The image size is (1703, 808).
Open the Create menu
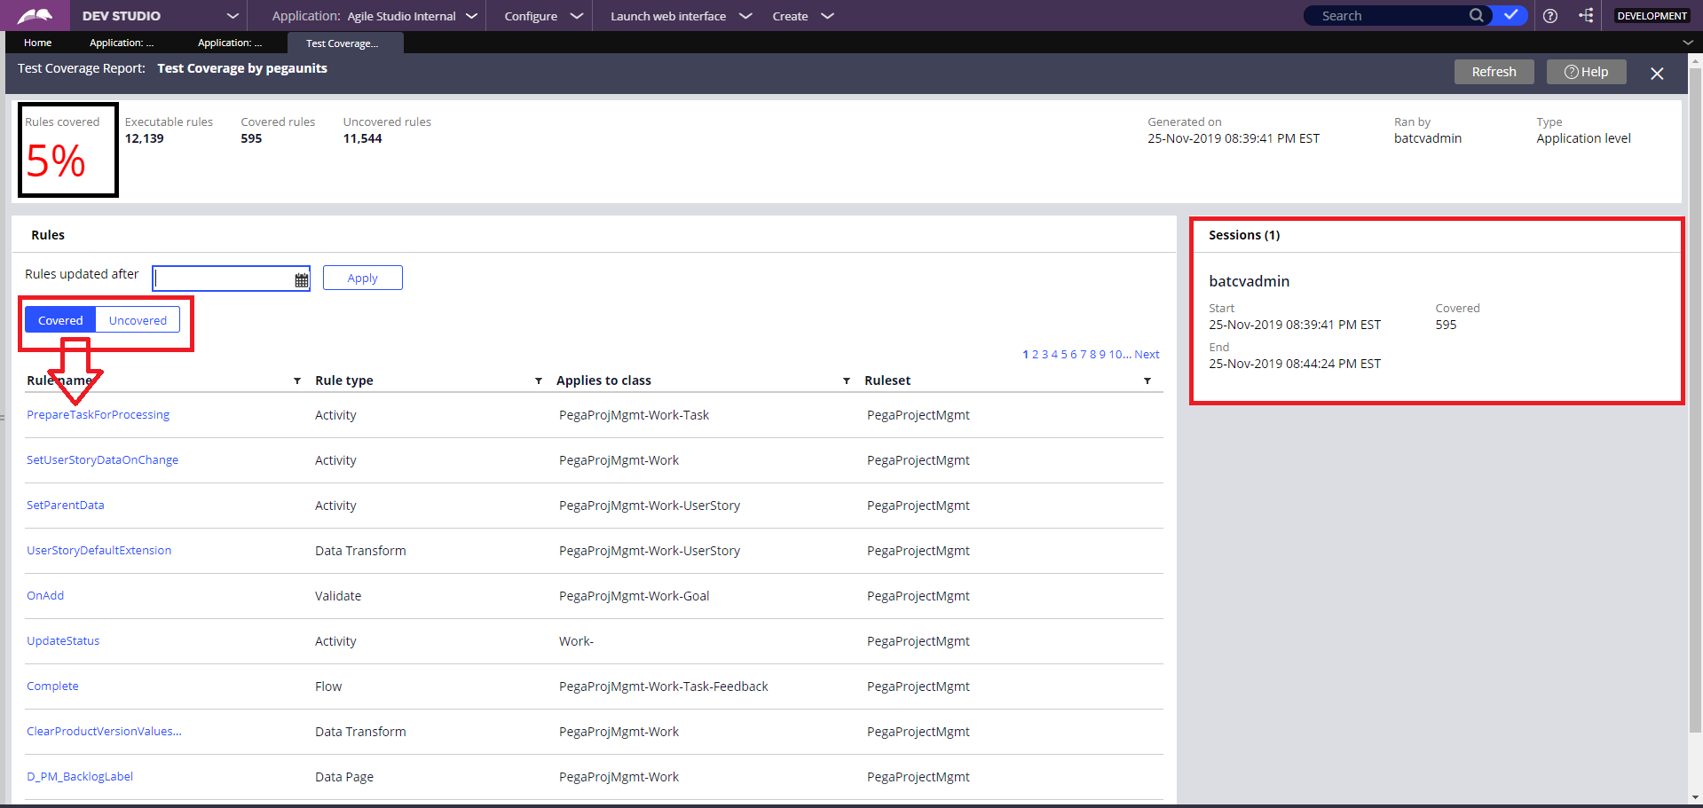(803, 16)
